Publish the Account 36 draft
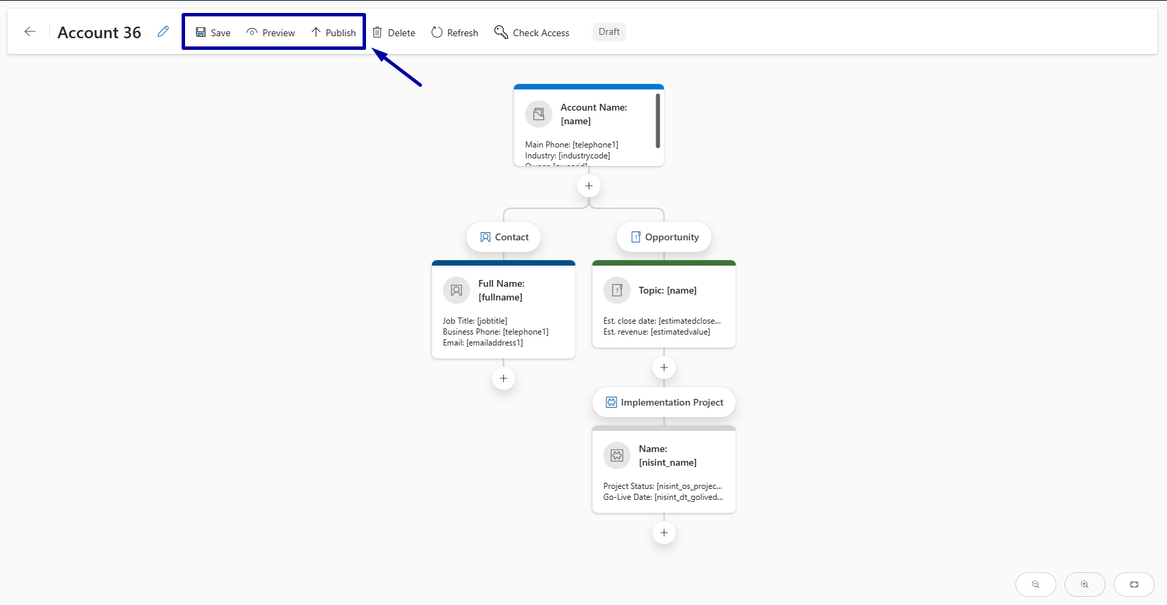The image size is (1167, 605). 334,33
